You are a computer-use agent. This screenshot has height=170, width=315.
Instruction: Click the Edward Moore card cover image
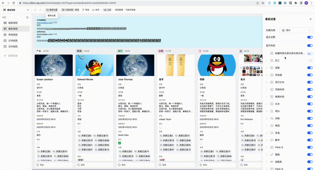[x=94, y=65]
